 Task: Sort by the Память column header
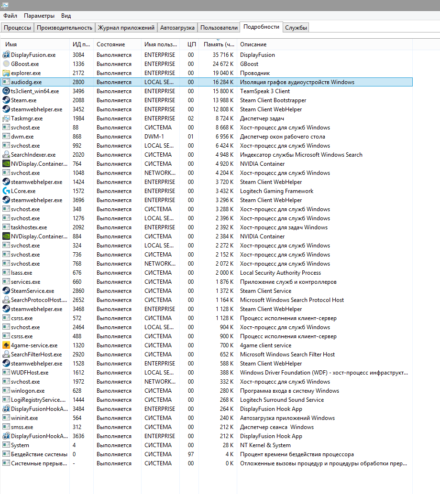pyautogui.click(x=218, y=44)
